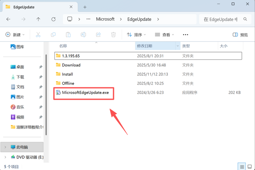Click the Cut scissors icon
Screen dimensions: 255x170
(x=38, y=35)
